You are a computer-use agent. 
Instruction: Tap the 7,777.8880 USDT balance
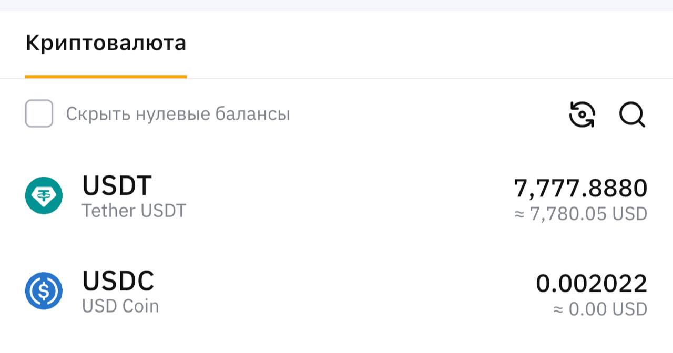tap(580, 189)
